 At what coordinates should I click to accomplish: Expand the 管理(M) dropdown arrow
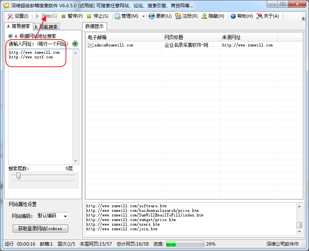[x=143, y=17]
